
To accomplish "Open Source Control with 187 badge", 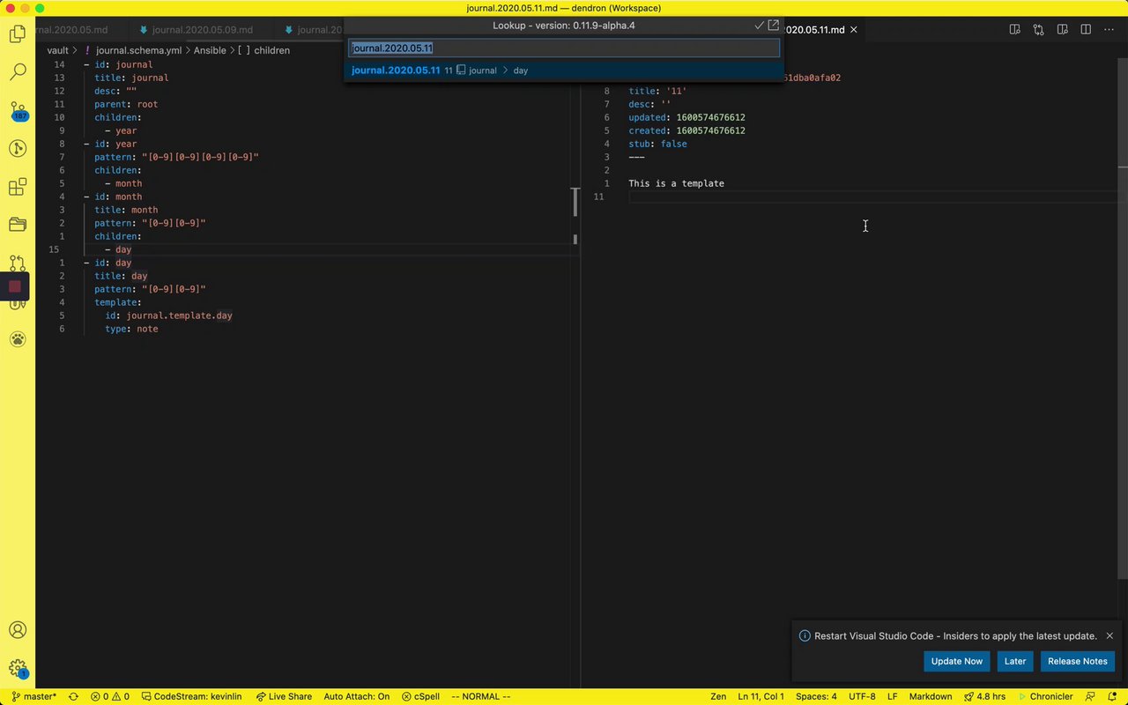I will (x=18, y=111).
